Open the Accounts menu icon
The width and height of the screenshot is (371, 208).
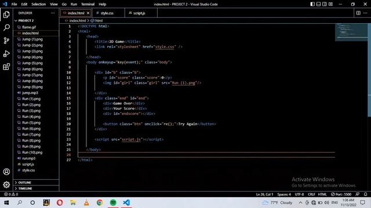click(x=6, y=172)
